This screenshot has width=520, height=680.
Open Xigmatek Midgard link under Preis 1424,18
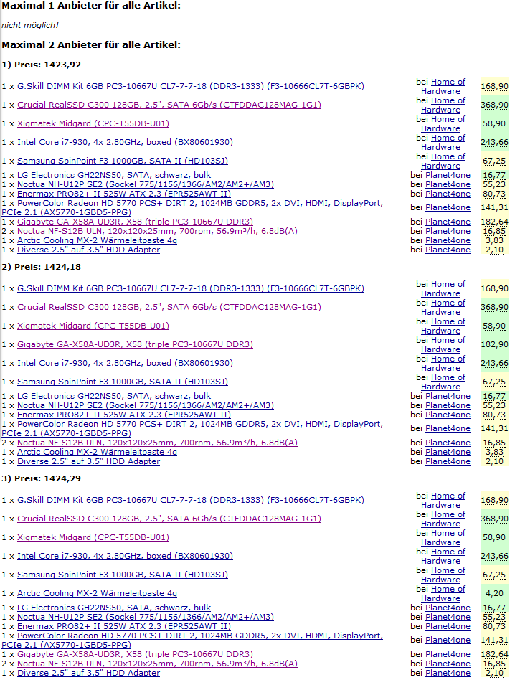[93, 326]
